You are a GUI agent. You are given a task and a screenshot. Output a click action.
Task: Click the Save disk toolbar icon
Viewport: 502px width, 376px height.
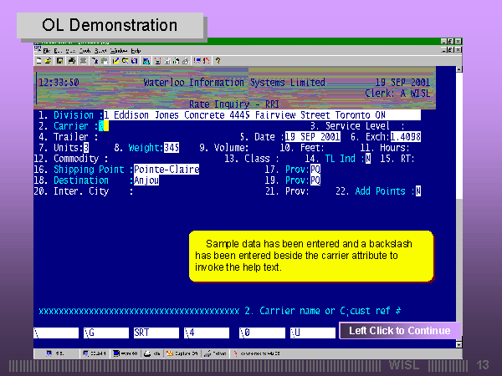59,61
